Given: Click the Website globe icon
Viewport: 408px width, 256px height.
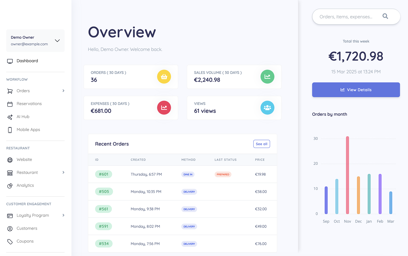Looking at the screenshot, I should (10, 160).
